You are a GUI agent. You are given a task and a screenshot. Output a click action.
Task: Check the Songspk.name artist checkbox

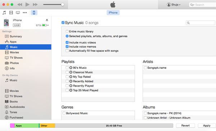145,67
